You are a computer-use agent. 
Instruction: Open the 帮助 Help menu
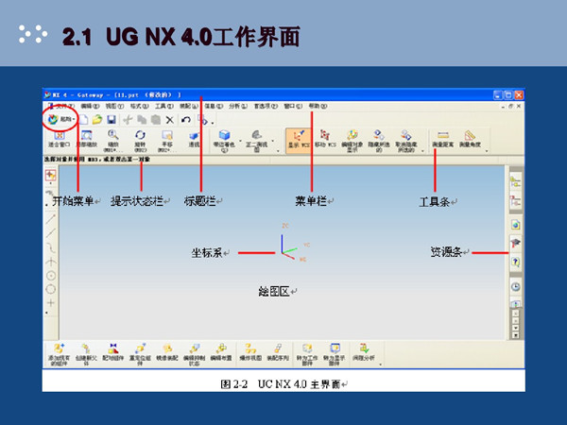point(318,106)
